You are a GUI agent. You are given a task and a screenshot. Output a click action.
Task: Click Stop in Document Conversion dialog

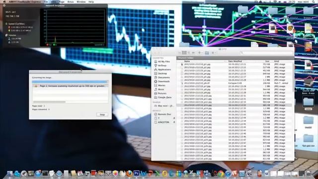(102, 115)
